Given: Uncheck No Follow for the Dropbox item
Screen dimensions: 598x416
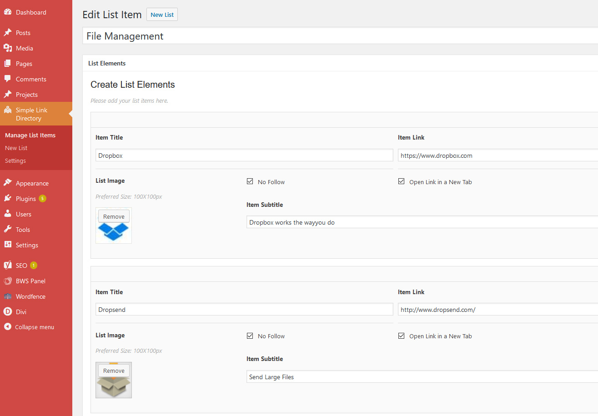Looking at the screenshot, I should (250, 181).
